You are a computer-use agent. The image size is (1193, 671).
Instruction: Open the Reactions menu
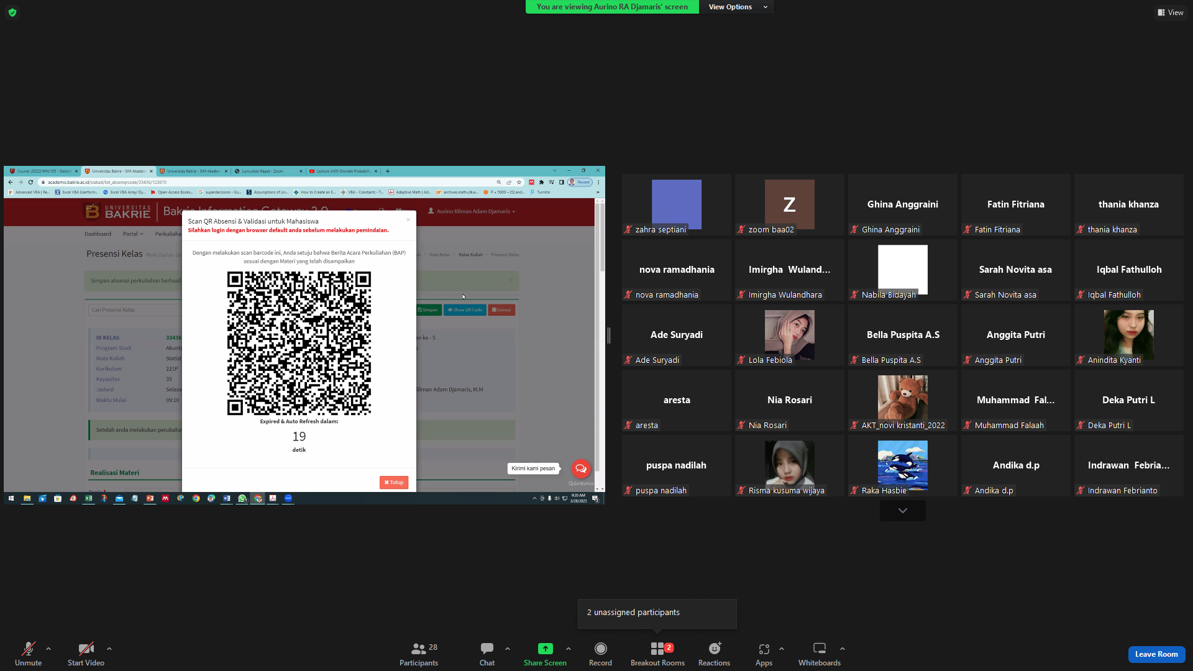pyautogui.click(x=715, y=654)
